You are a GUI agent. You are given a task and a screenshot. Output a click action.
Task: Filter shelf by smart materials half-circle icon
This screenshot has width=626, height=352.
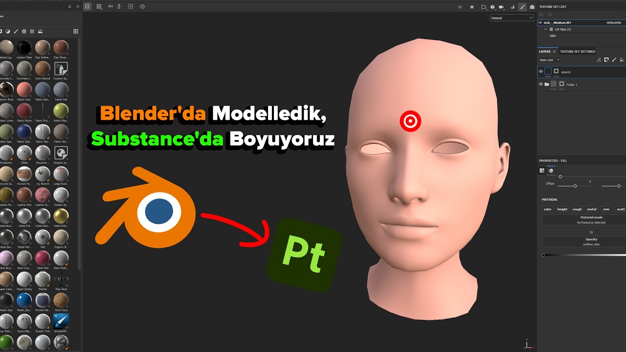(x=8, y=31)
